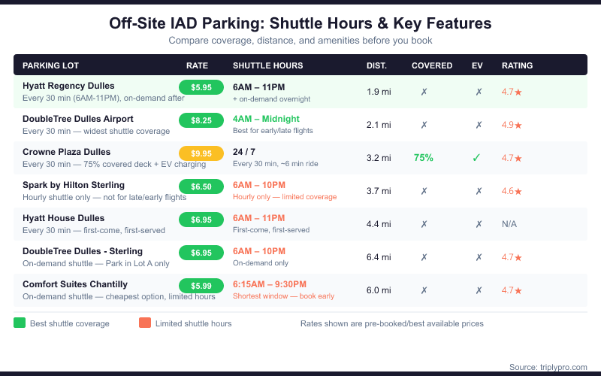The image size is (601, 376).
Task: Click the EV X mark for DoubleTree Dulles Airport
Action: pyautogui.click(x=479, y=125)
